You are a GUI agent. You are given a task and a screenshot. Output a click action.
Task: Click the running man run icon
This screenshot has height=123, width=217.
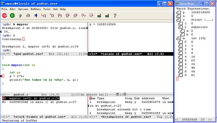tap(36, 15)
